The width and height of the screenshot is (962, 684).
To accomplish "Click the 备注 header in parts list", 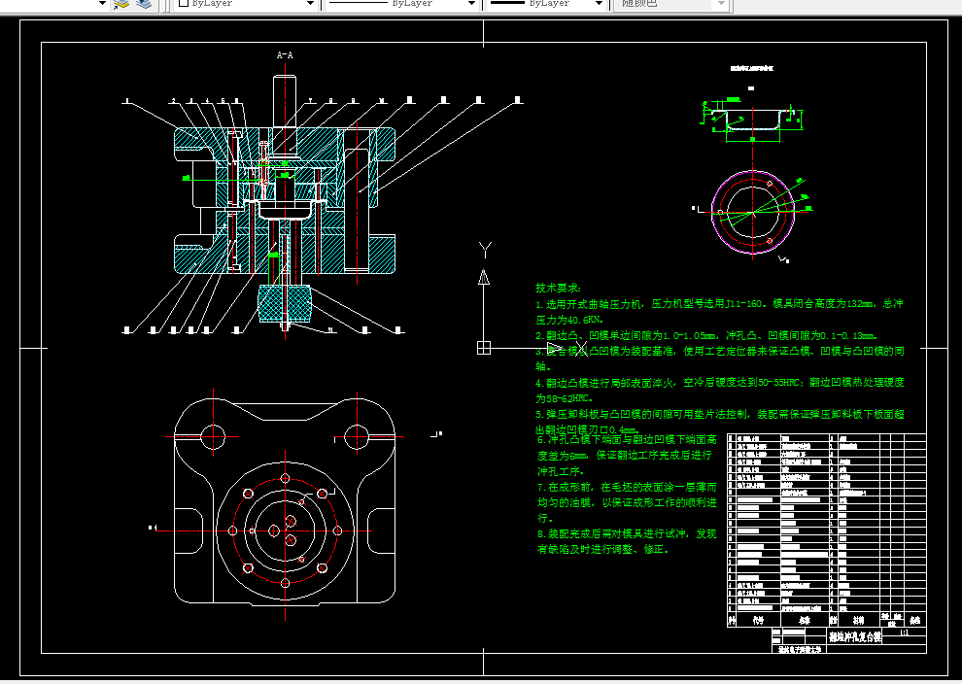I will [914, 620].
